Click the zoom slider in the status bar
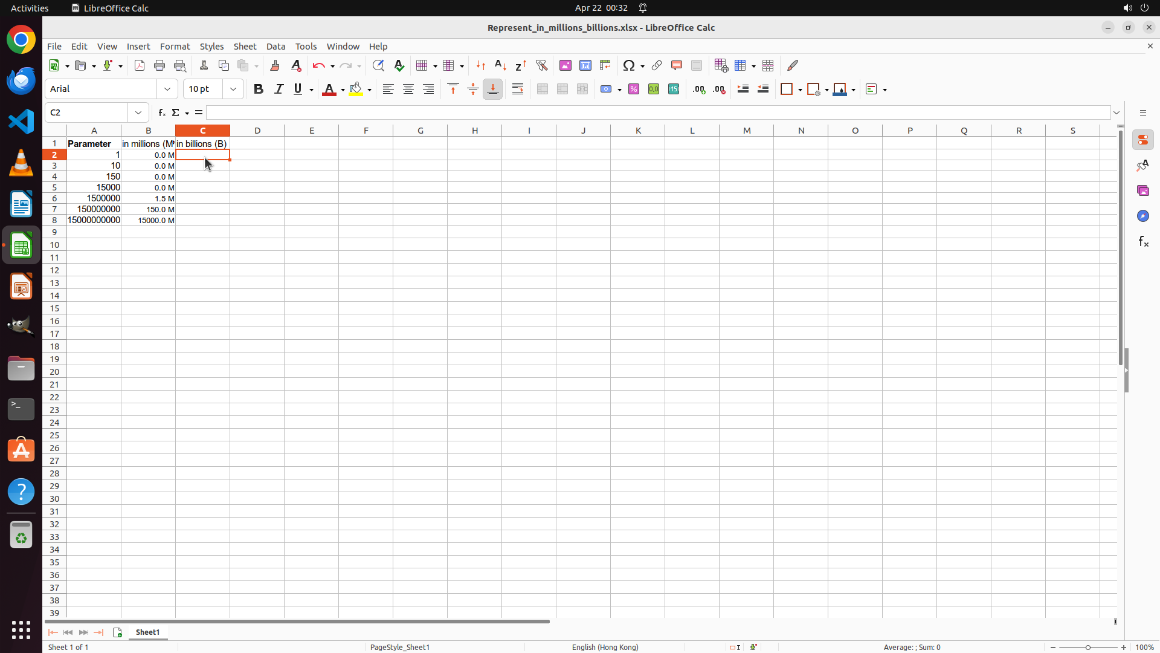Viewport: 1160px width, 653px height. [x=1088, y=647]
